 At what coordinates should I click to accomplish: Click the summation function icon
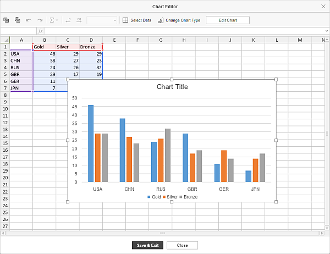[52, 20]
